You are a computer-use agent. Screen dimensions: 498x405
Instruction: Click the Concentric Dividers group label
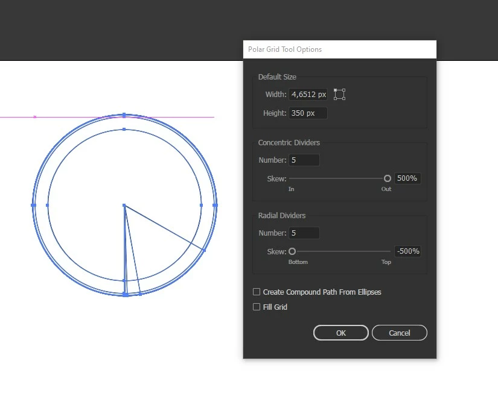289,143
